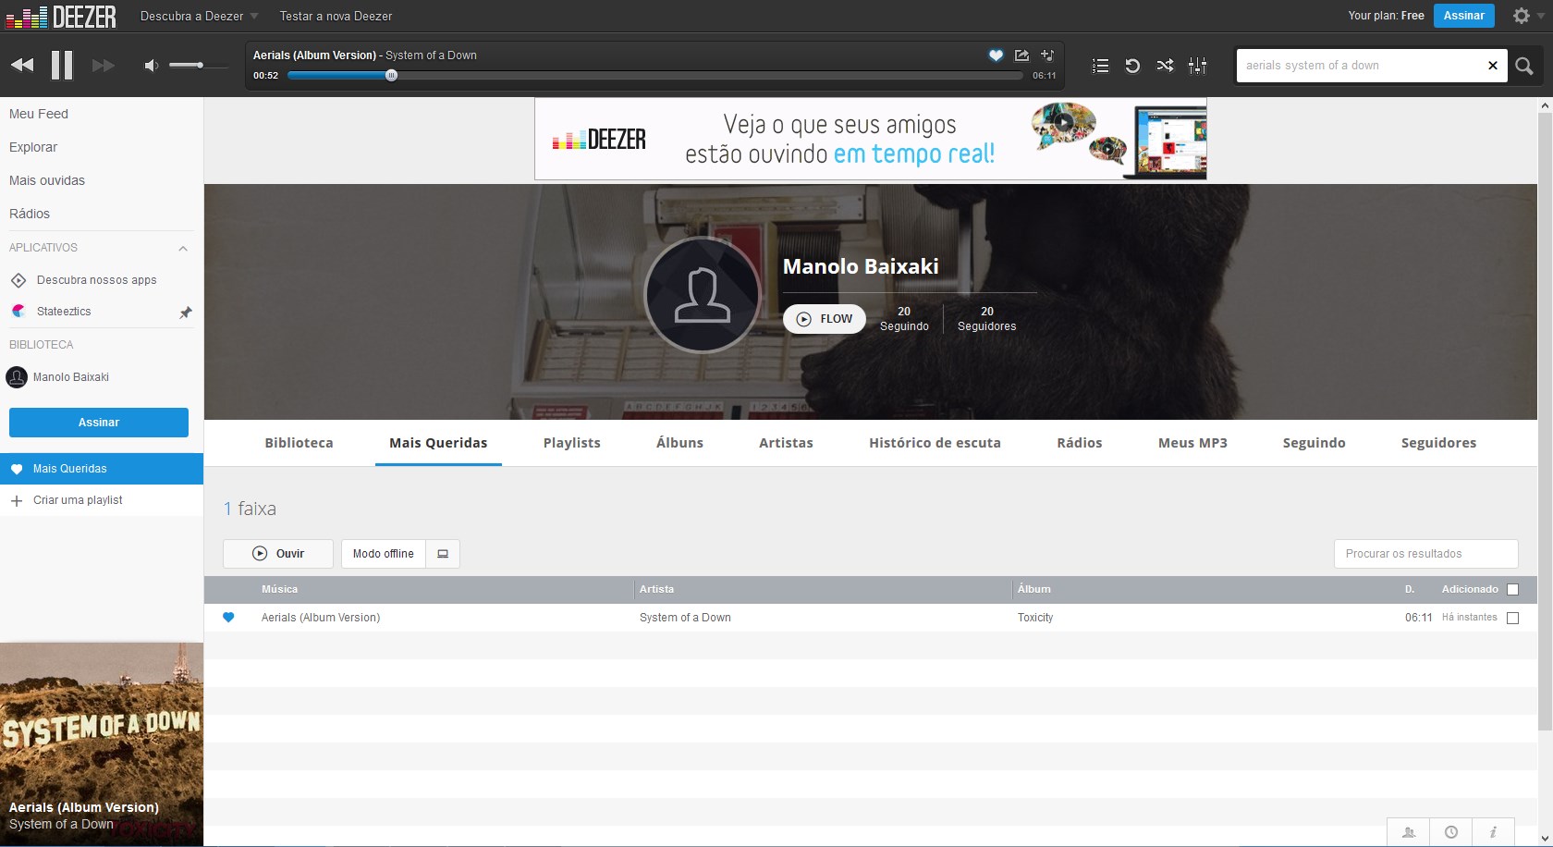This screenshot has height=847, width=1553.
Task: Unfavorite the playing track heart
Action: (x=996, y=55)
